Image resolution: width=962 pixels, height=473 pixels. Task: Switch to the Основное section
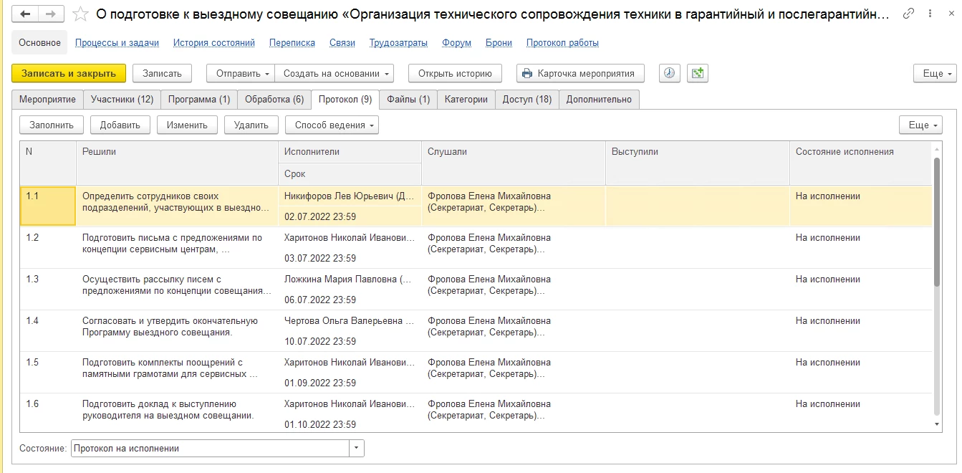click(x=40, y=42)
